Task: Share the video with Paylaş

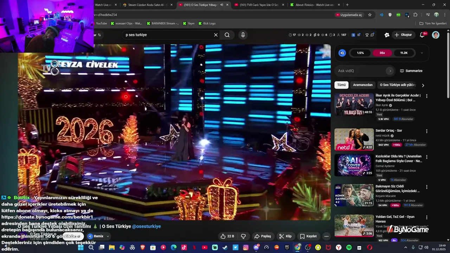Action: 263,236
